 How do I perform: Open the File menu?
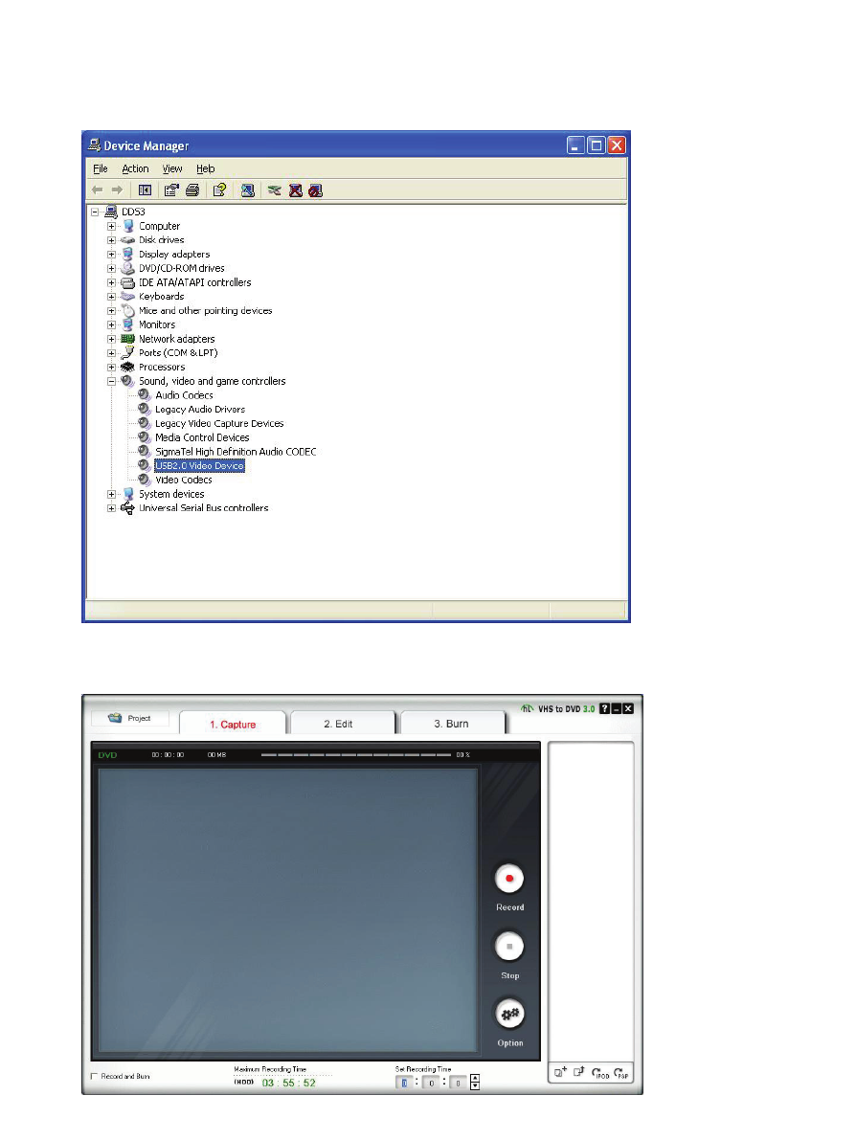click(101, 168)
